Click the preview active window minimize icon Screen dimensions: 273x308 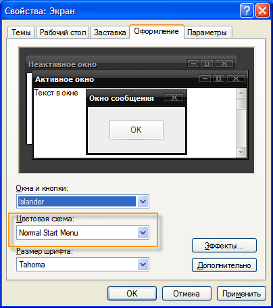[x=205, y=79]
